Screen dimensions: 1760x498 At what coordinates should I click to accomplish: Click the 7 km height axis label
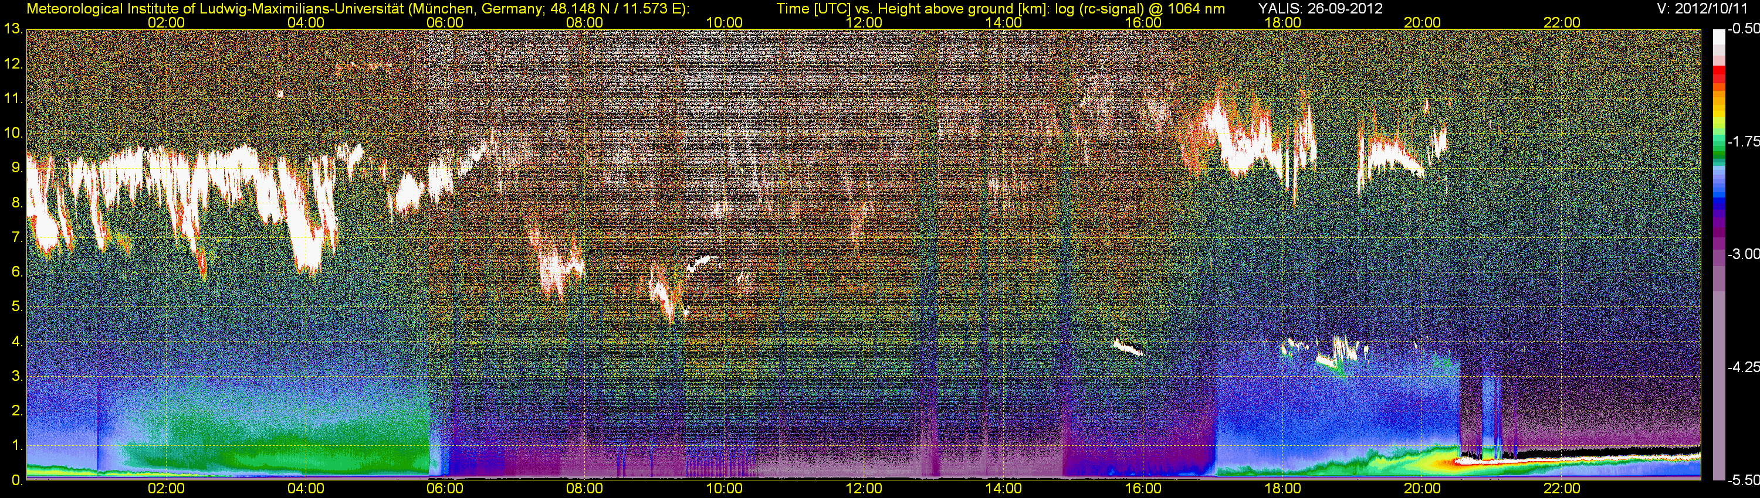[x=17, y=237]
